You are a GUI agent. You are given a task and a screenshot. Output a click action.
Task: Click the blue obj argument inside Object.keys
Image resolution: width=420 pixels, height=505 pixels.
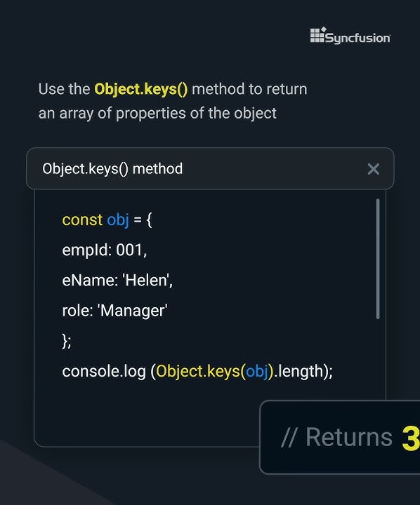click(257, 371)
